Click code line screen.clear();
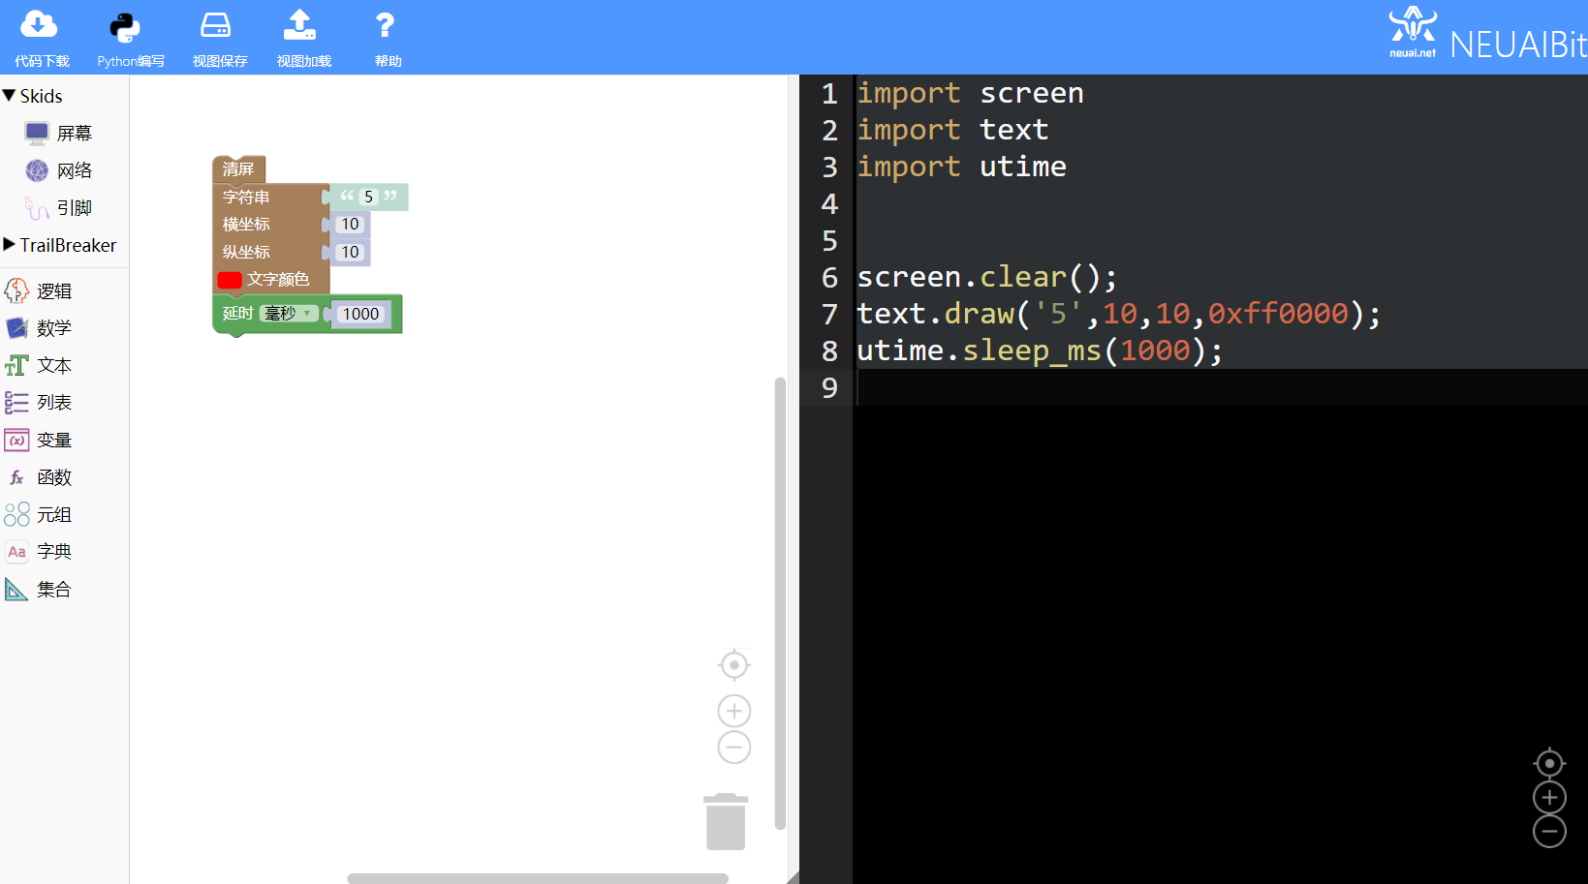This screenshot has height=884, width=1588. point(986,277)
